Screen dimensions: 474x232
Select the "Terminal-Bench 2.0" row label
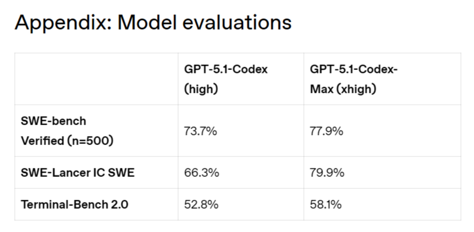75,205
